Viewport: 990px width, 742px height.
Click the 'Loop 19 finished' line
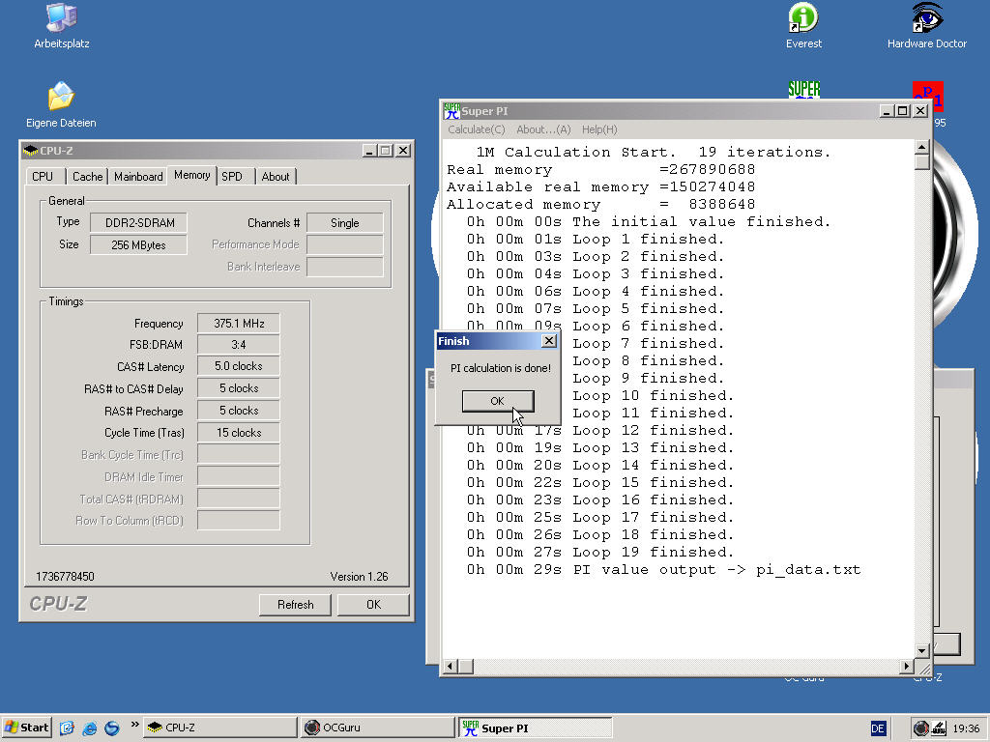[599, 552]
